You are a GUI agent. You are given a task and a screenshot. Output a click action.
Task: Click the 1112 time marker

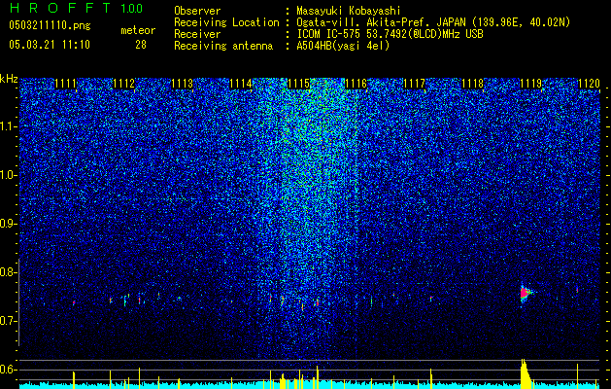[x=124, y=84]
